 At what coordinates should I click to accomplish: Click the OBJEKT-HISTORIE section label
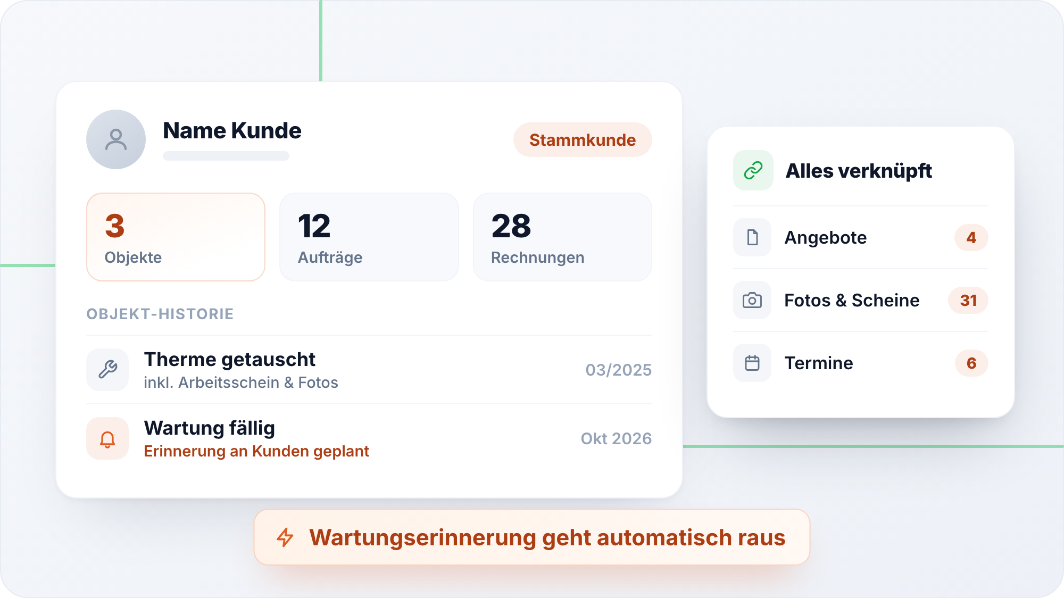tap(160, 314)
